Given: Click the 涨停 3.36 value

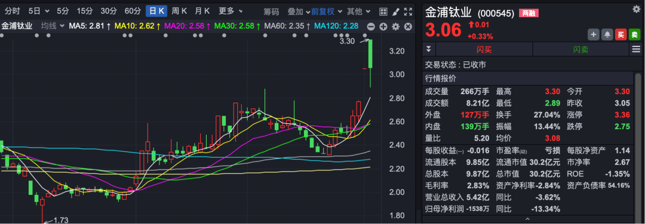Looking at the screenshot, I should (x=622, y=115).
